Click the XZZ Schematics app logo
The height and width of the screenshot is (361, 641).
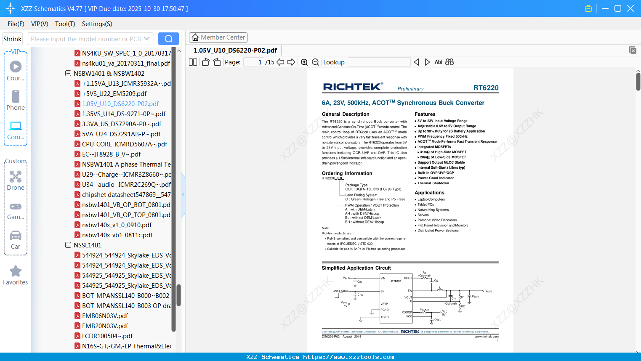tap(11, 8)
